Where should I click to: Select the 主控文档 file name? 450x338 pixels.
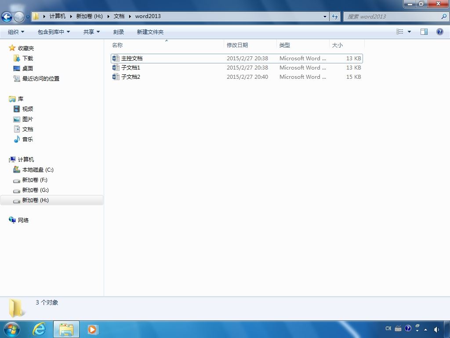click(132, 59)
